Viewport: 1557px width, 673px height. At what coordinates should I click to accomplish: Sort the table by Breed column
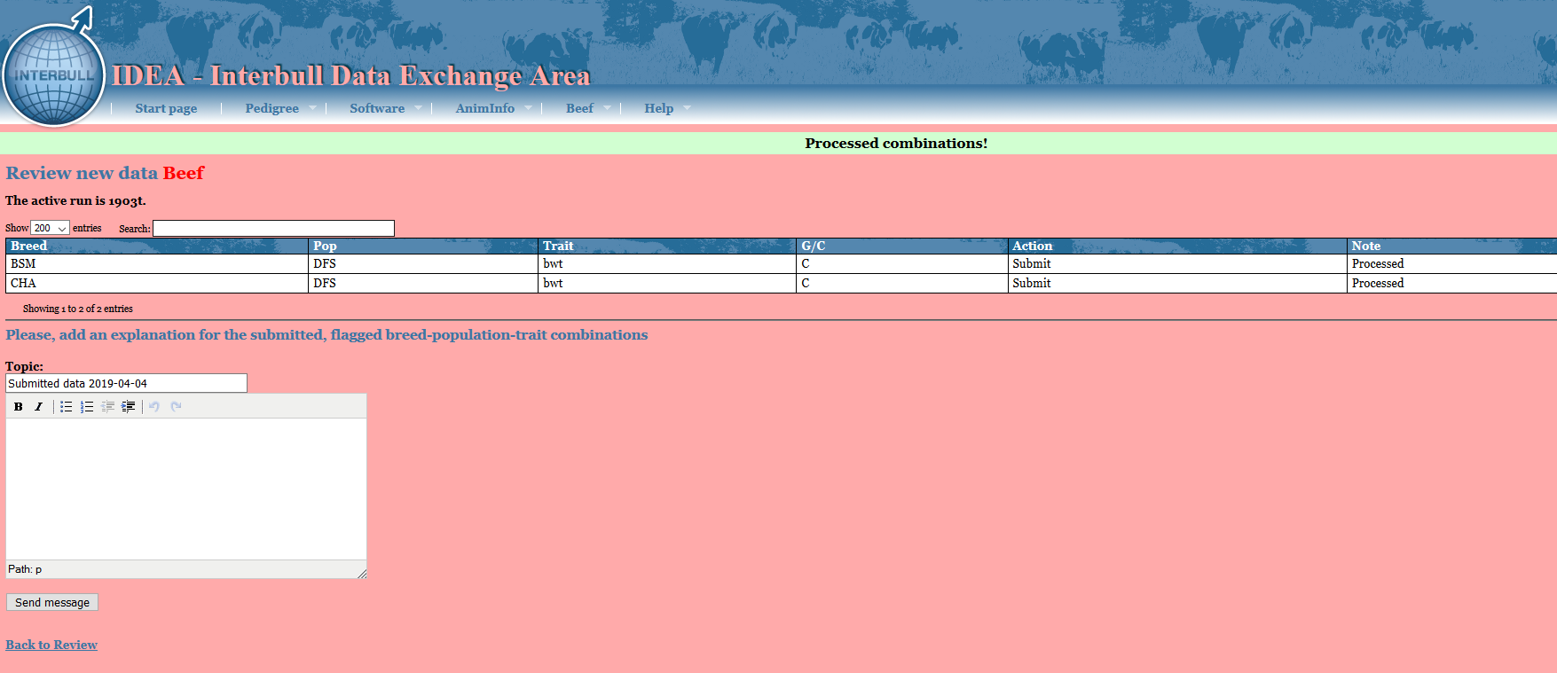click(29, 246)
